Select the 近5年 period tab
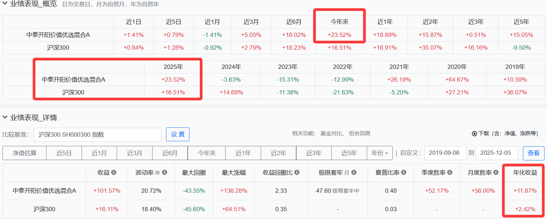The image size is (547, 219). click(x=349, y=153)
